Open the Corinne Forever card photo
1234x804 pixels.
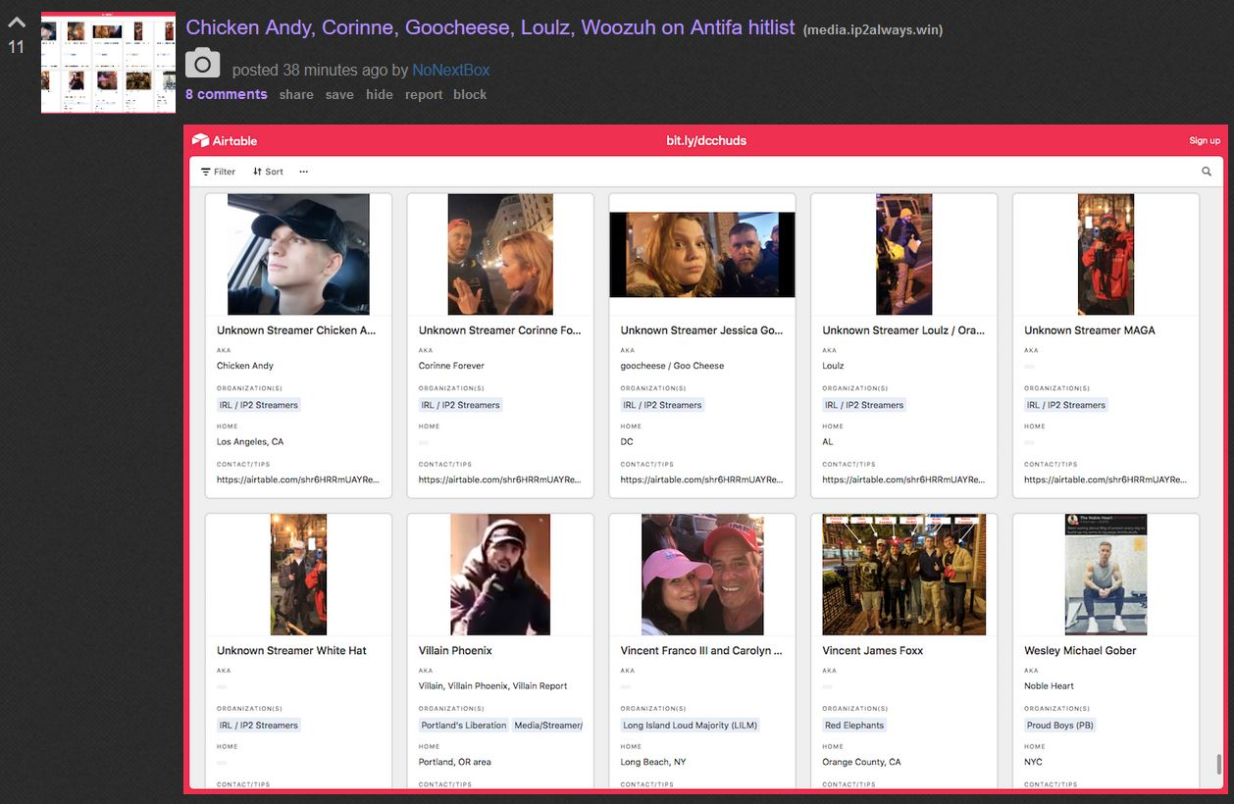click(500, 254)
